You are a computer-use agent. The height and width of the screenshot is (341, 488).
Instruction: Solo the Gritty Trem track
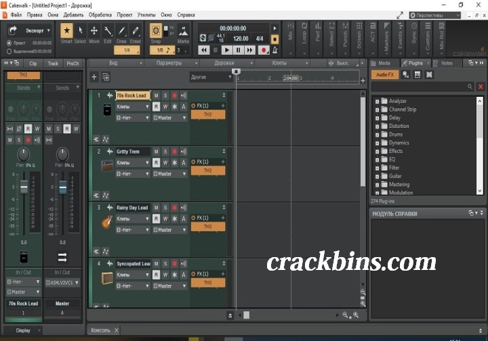point(165,152)
